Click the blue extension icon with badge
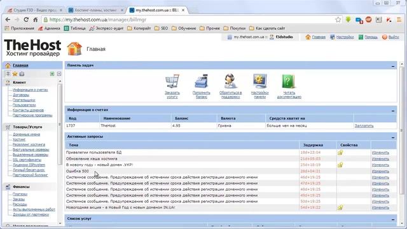 click(359, 20)
